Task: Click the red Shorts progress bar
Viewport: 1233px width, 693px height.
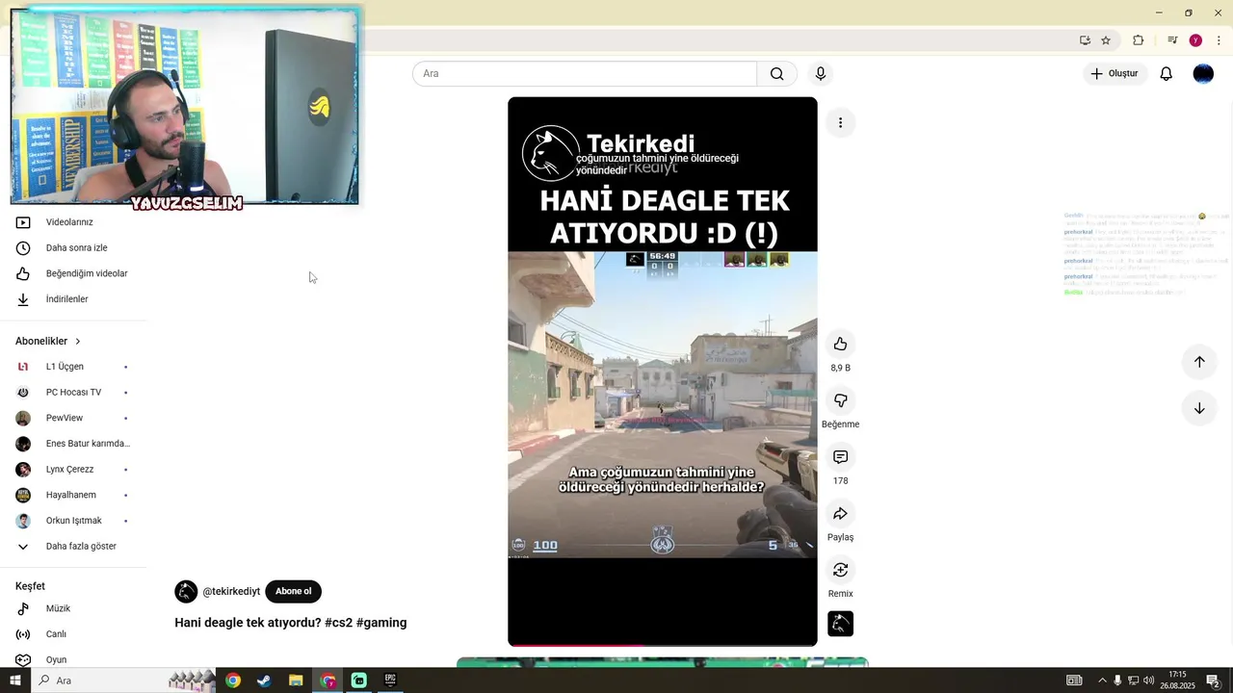Action: pos(663,645)
